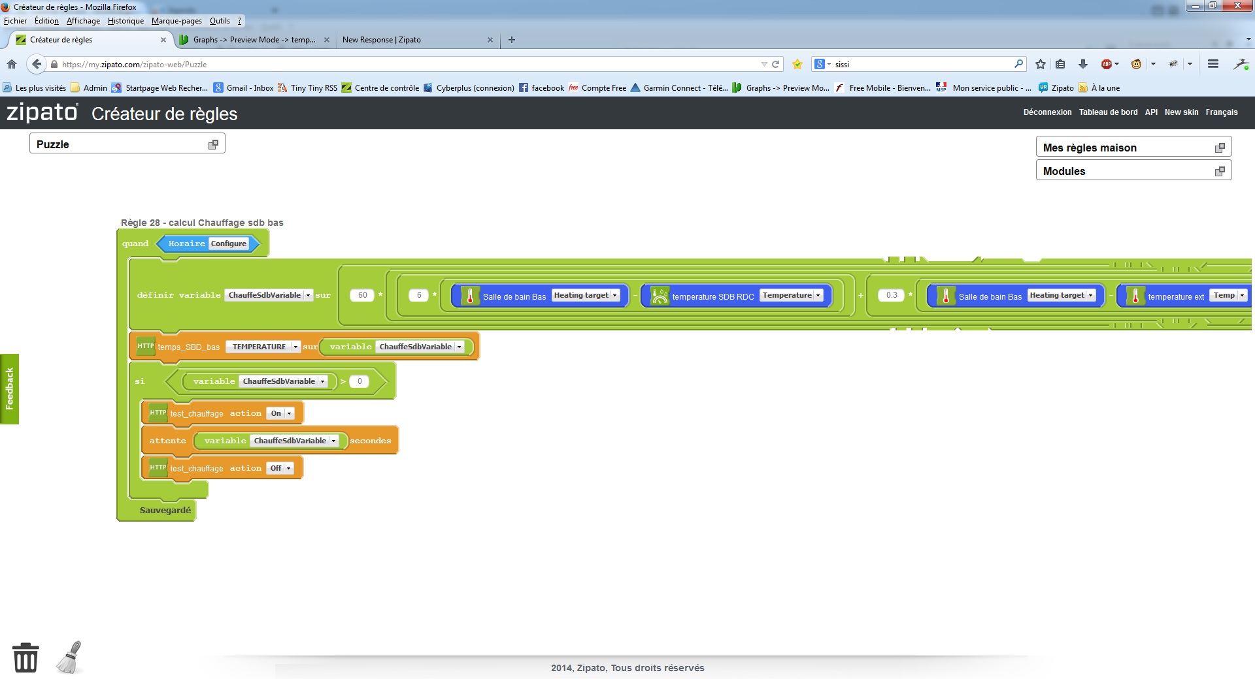Expand the Mes règles maison panel
Screen dimensions: 1255x679
(1219, 148)
